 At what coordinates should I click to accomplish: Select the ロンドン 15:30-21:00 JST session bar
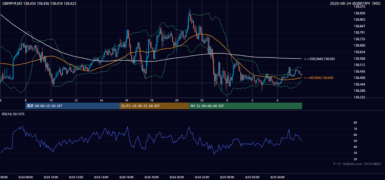tap(154, 106)
